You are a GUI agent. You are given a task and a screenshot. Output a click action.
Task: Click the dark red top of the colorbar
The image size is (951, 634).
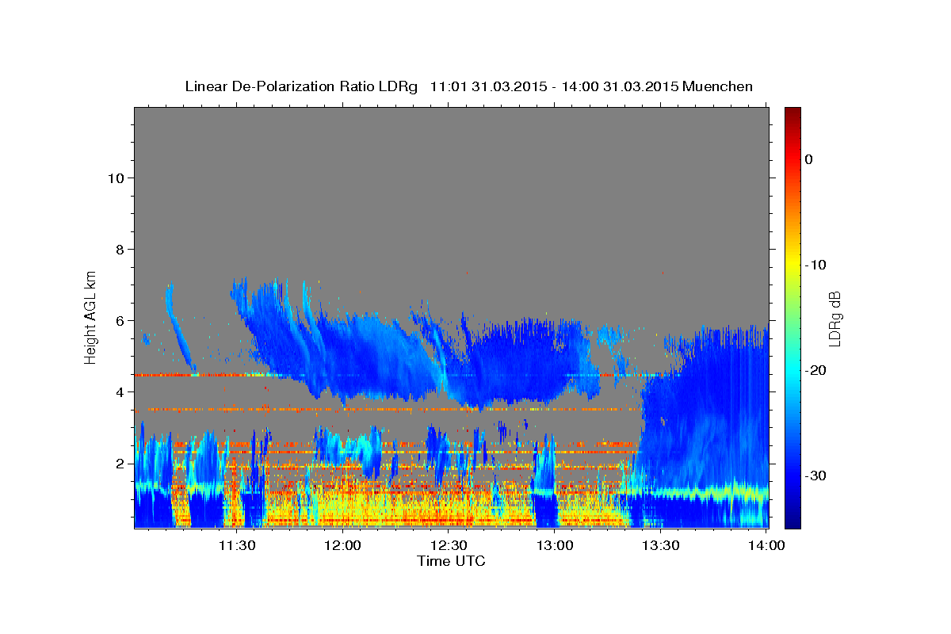coord(792,113)
